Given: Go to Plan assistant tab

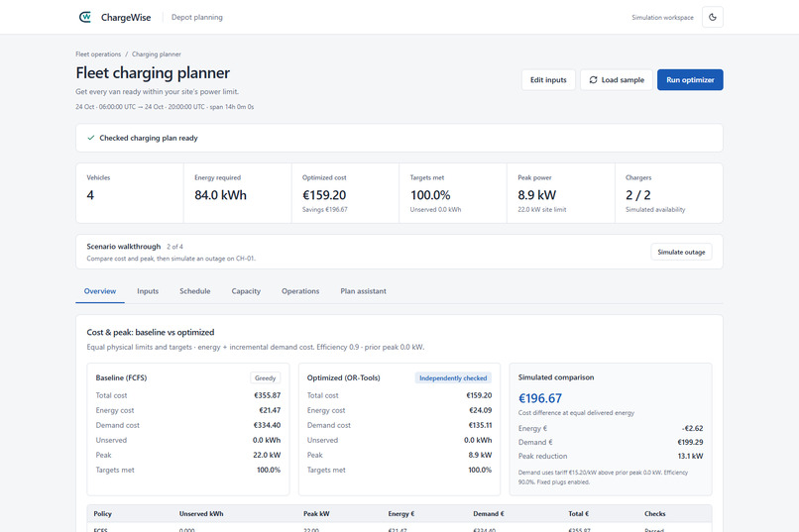Looking at the screenshot, I should (x=364, y=291).
